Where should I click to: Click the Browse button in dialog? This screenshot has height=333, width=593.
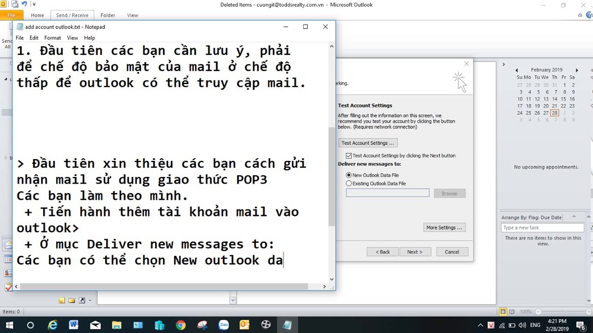pyautogui.click(x=449, y=193)
